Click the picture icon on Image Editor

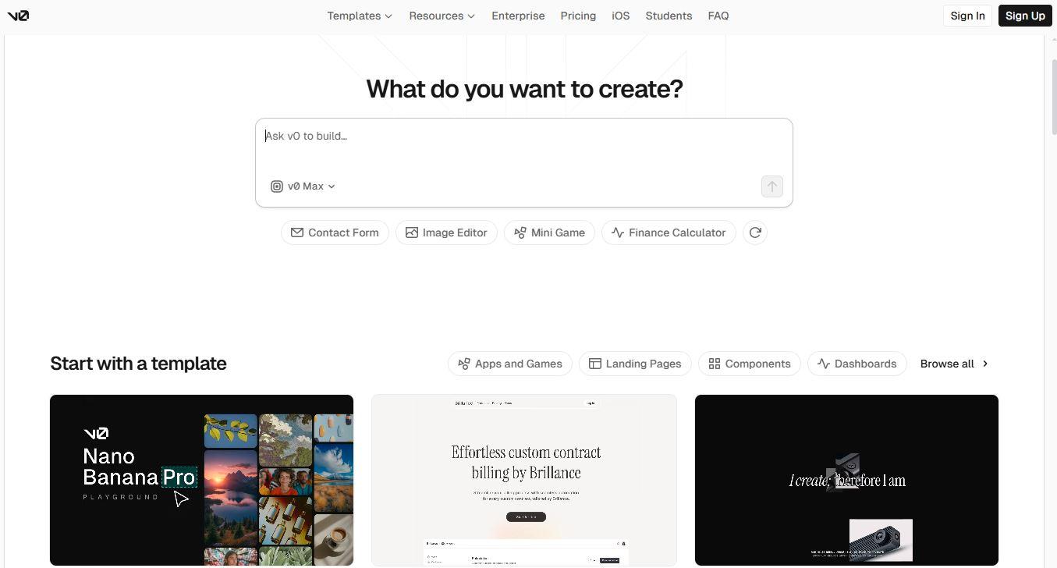click(x=412, y=233)
